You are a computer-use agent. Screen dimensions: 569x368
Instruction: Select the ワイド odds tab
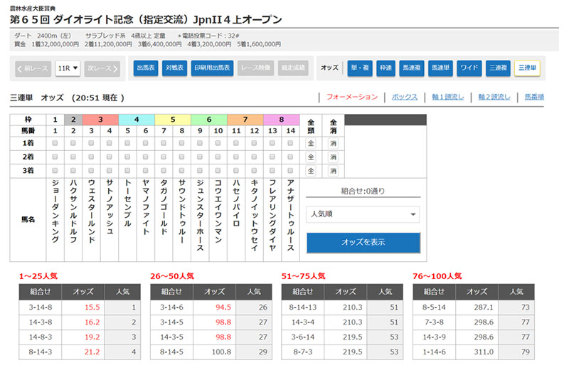pyautogui.click(x=469, y=68)
